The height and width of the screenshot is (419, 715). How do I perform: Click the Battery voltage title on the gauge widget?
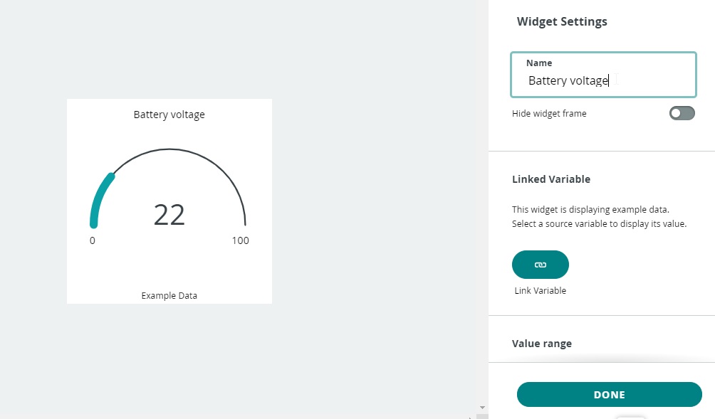(x=169, y=115)
